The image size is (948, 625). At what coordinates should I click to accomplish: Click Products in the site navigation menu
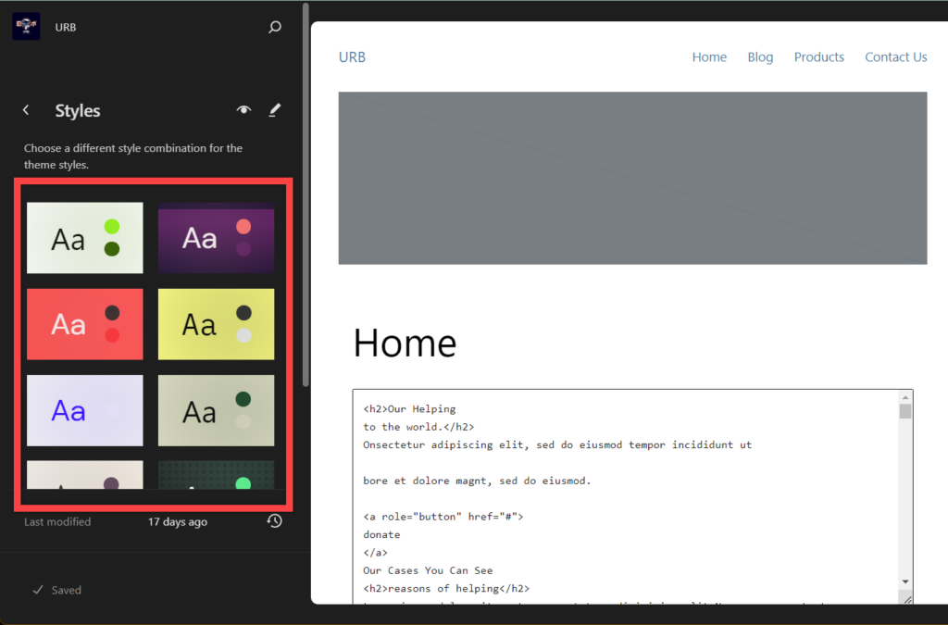(x=818, y=56)
